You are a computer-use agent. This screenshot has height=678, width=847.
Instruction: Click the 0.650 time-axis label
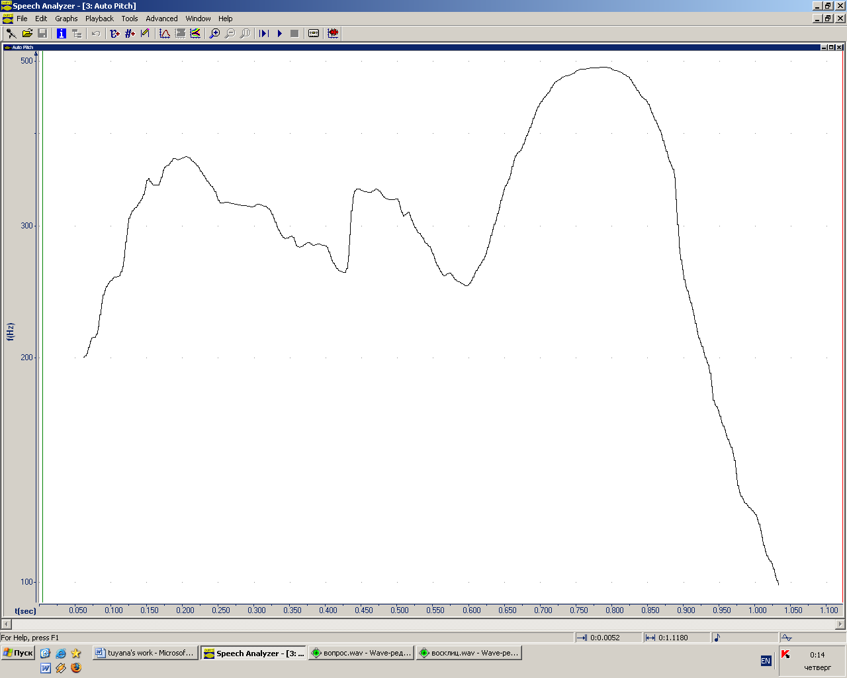tap(508, 610)
